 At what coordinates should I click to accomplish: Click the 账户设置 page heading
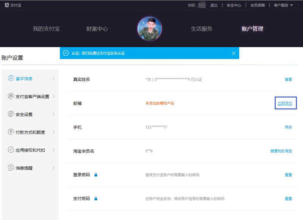tap(12, 58)
